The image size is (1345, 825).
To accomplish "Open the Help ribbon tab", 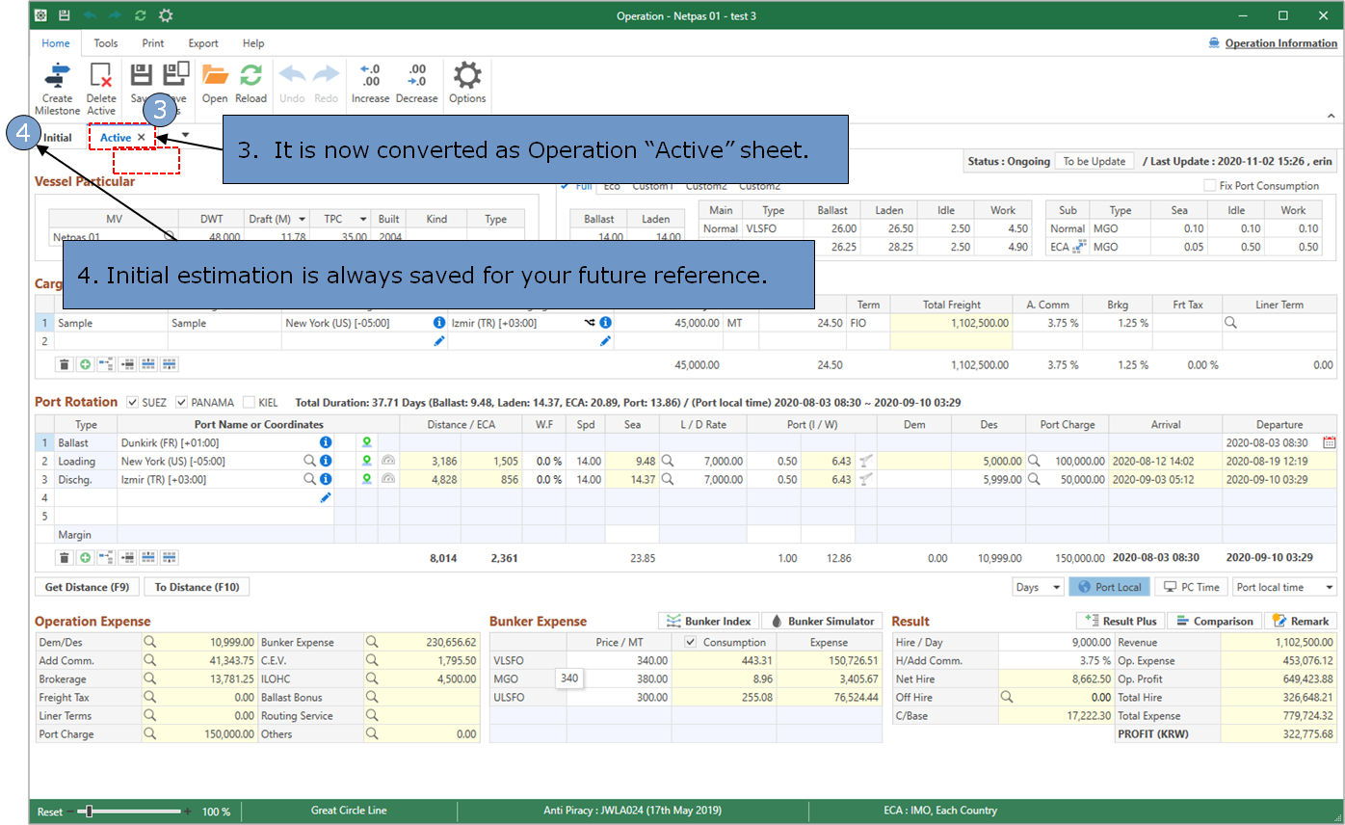I will [253, 43].
